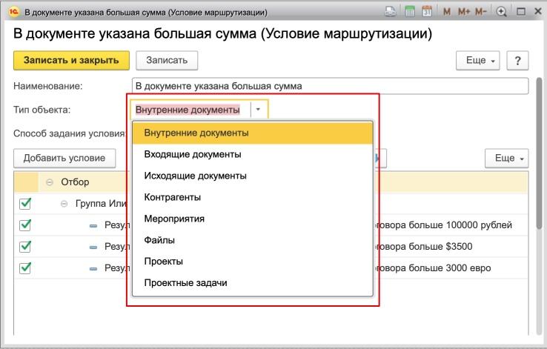Toggle checkbox for the 3000 евро condition
547x349 pixels.
coord(25,268)
